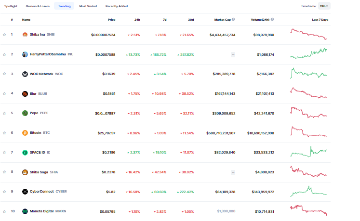Add Pepe to watchlist with star
Image resolution: width=360 pixels, height=221 pixels.
point(4,113)
